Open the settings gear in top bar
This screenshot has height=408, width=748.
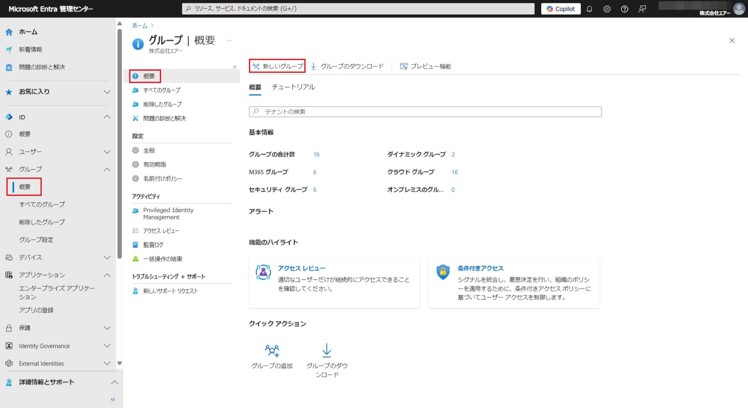tap(607, 9)
